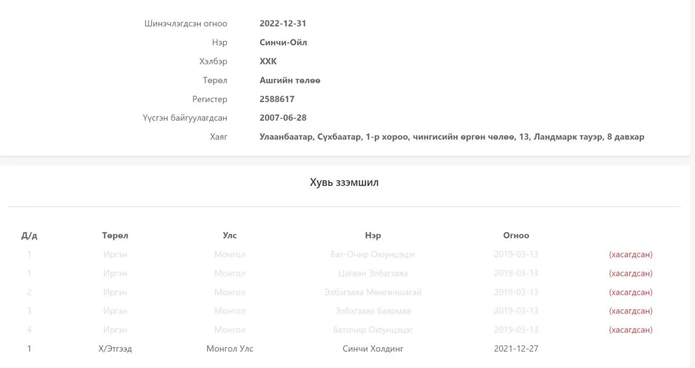Select the Баточир Оюунцэцэг name entry

pyautogui.click(x=373, y=330)
